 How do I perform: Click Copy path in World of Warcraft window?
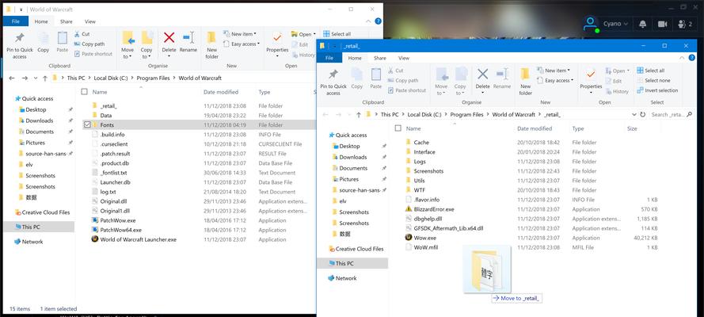[89, 44]
